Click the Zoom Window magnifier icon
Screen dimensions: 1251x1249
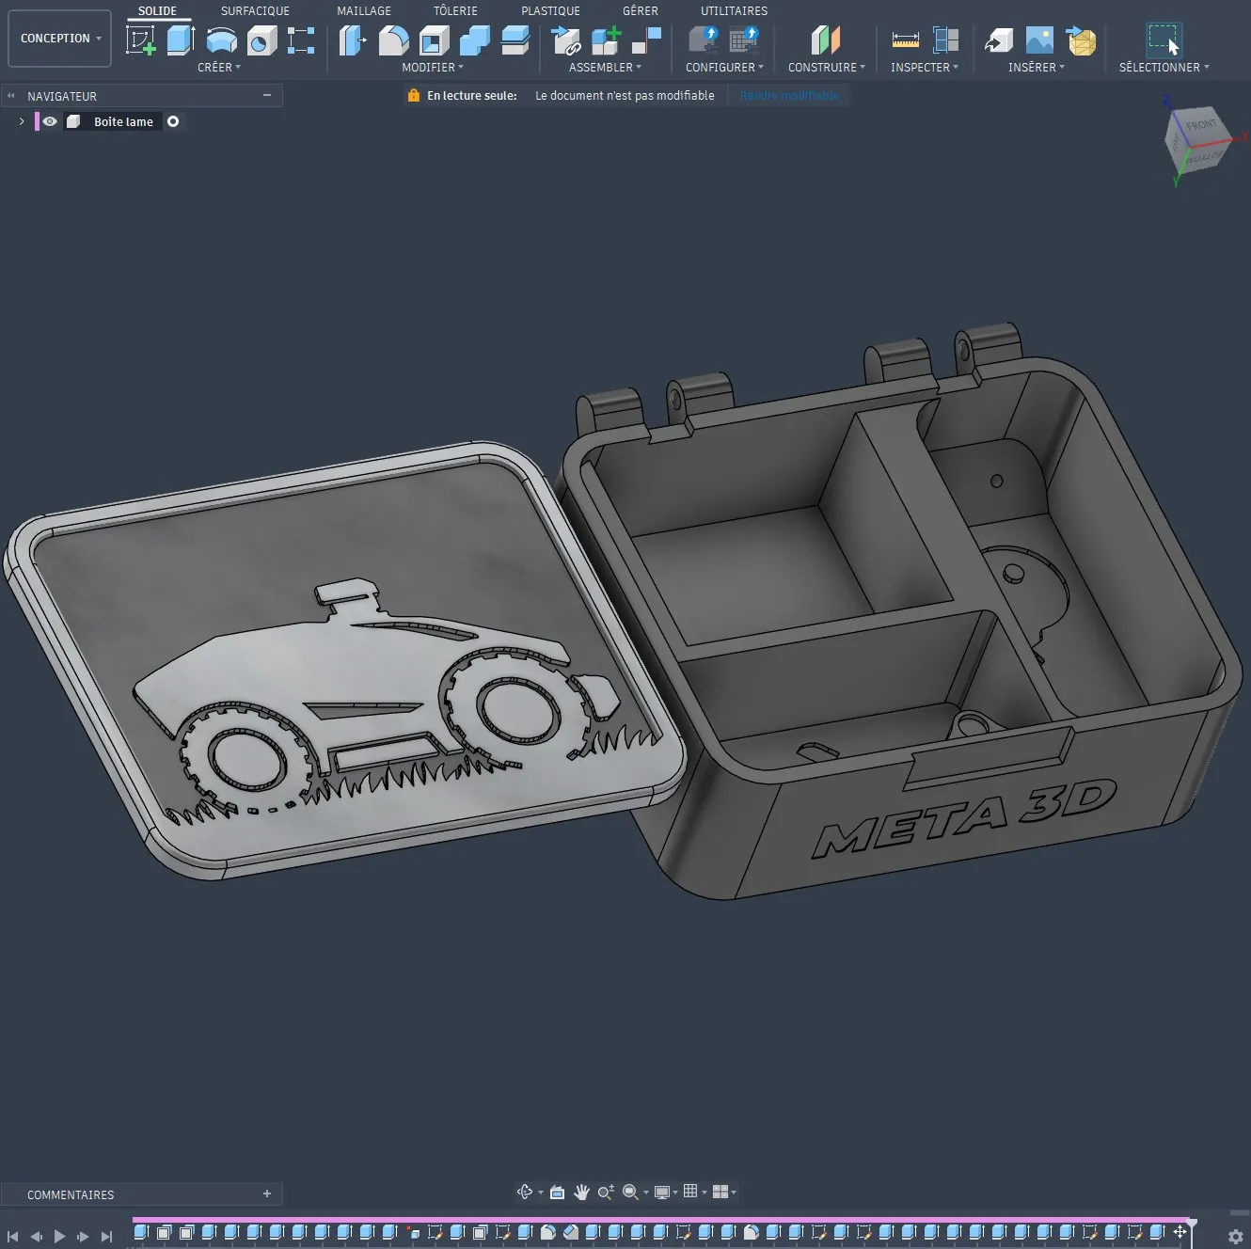coord(630,1192)
